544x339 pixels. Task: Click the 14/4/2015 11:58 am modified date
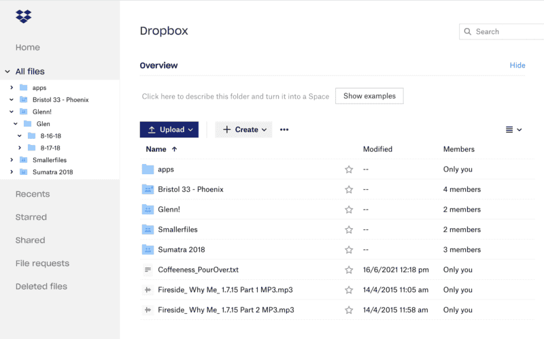pyautogui.click(x=396, y=310)
